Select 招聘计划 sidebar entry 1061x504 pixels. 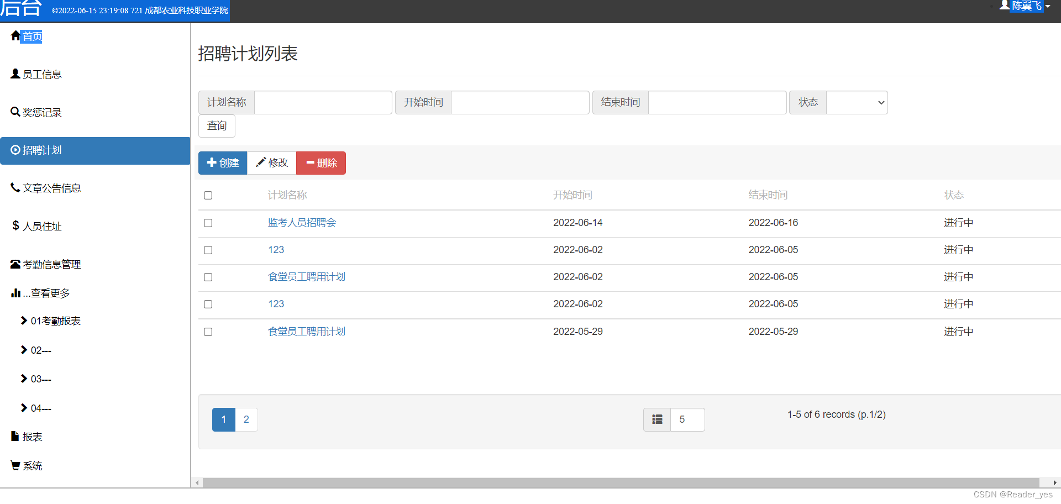pos(95,150)
